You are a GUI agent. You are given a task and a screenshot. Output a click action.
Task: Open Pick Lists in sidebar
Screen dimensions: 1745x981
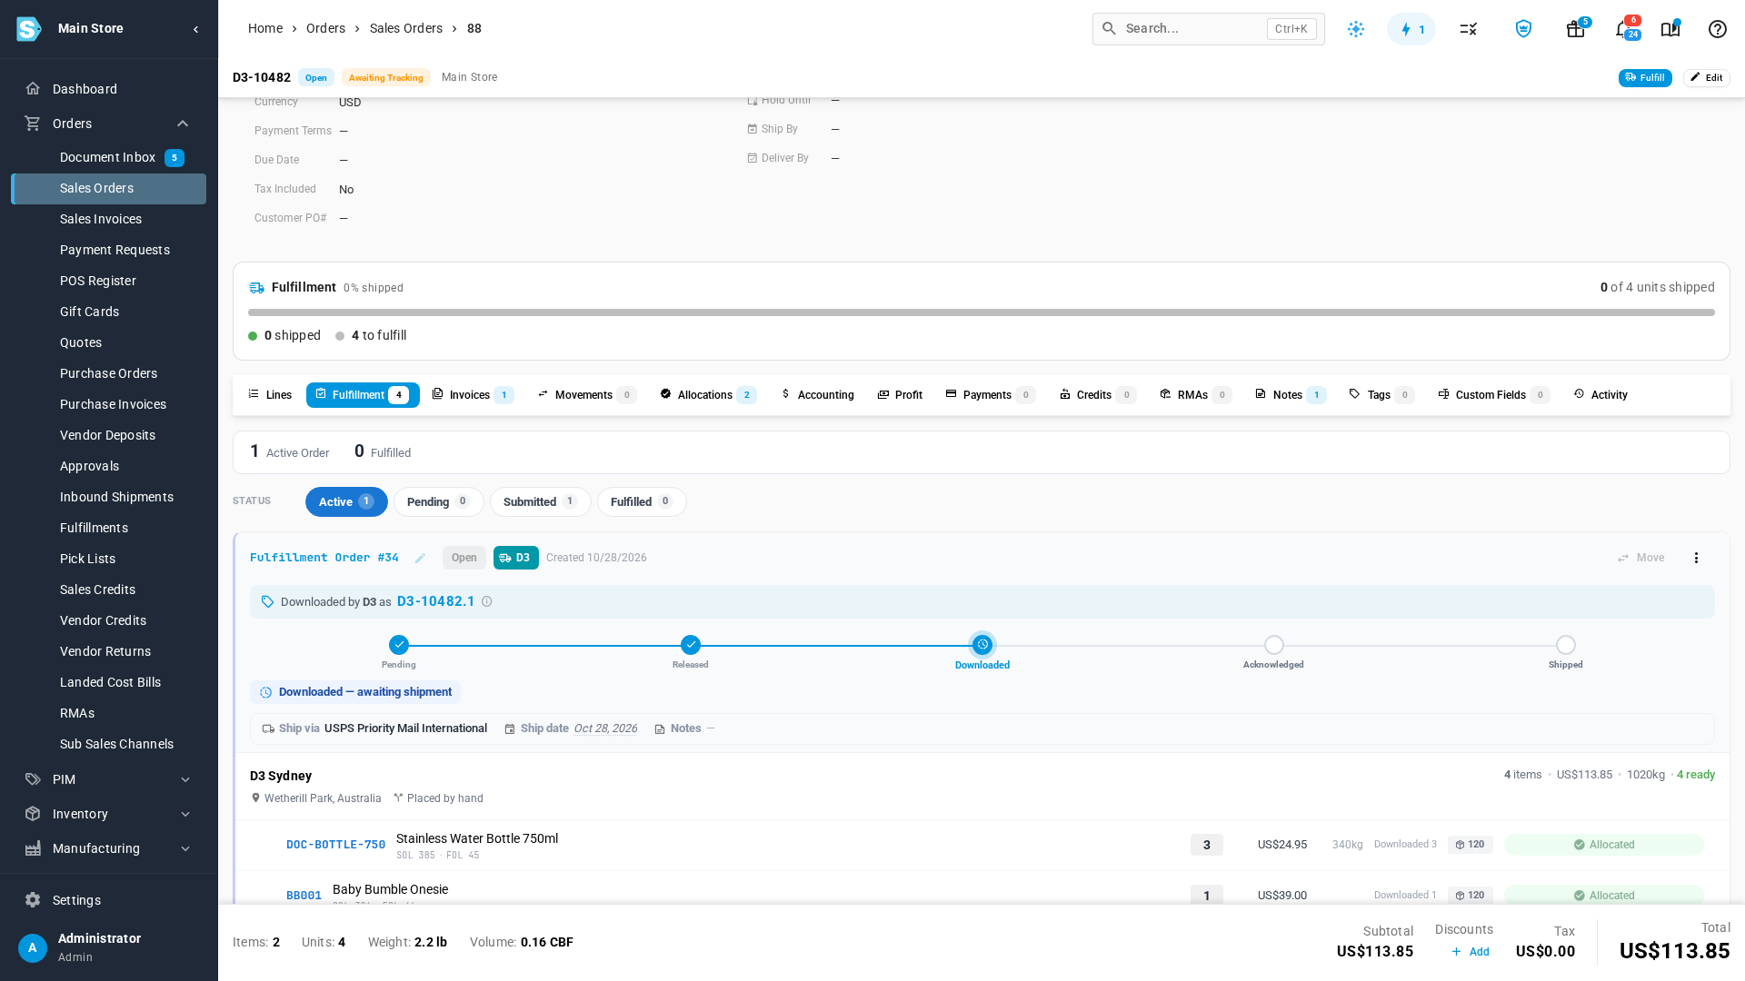click(x=108, y=559)
